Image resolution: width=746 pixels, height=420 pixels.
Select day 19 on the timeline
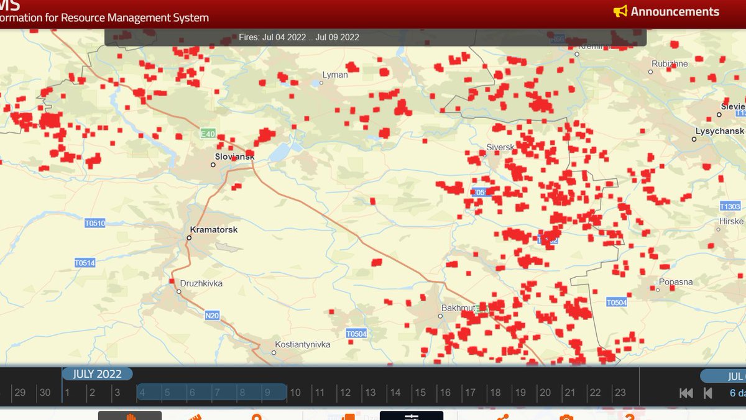520,393
